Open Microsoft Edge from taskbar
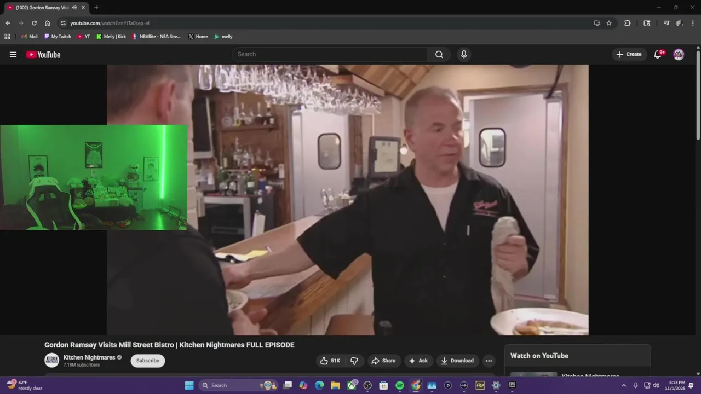 pyautogui.click(x=319, y=385)
